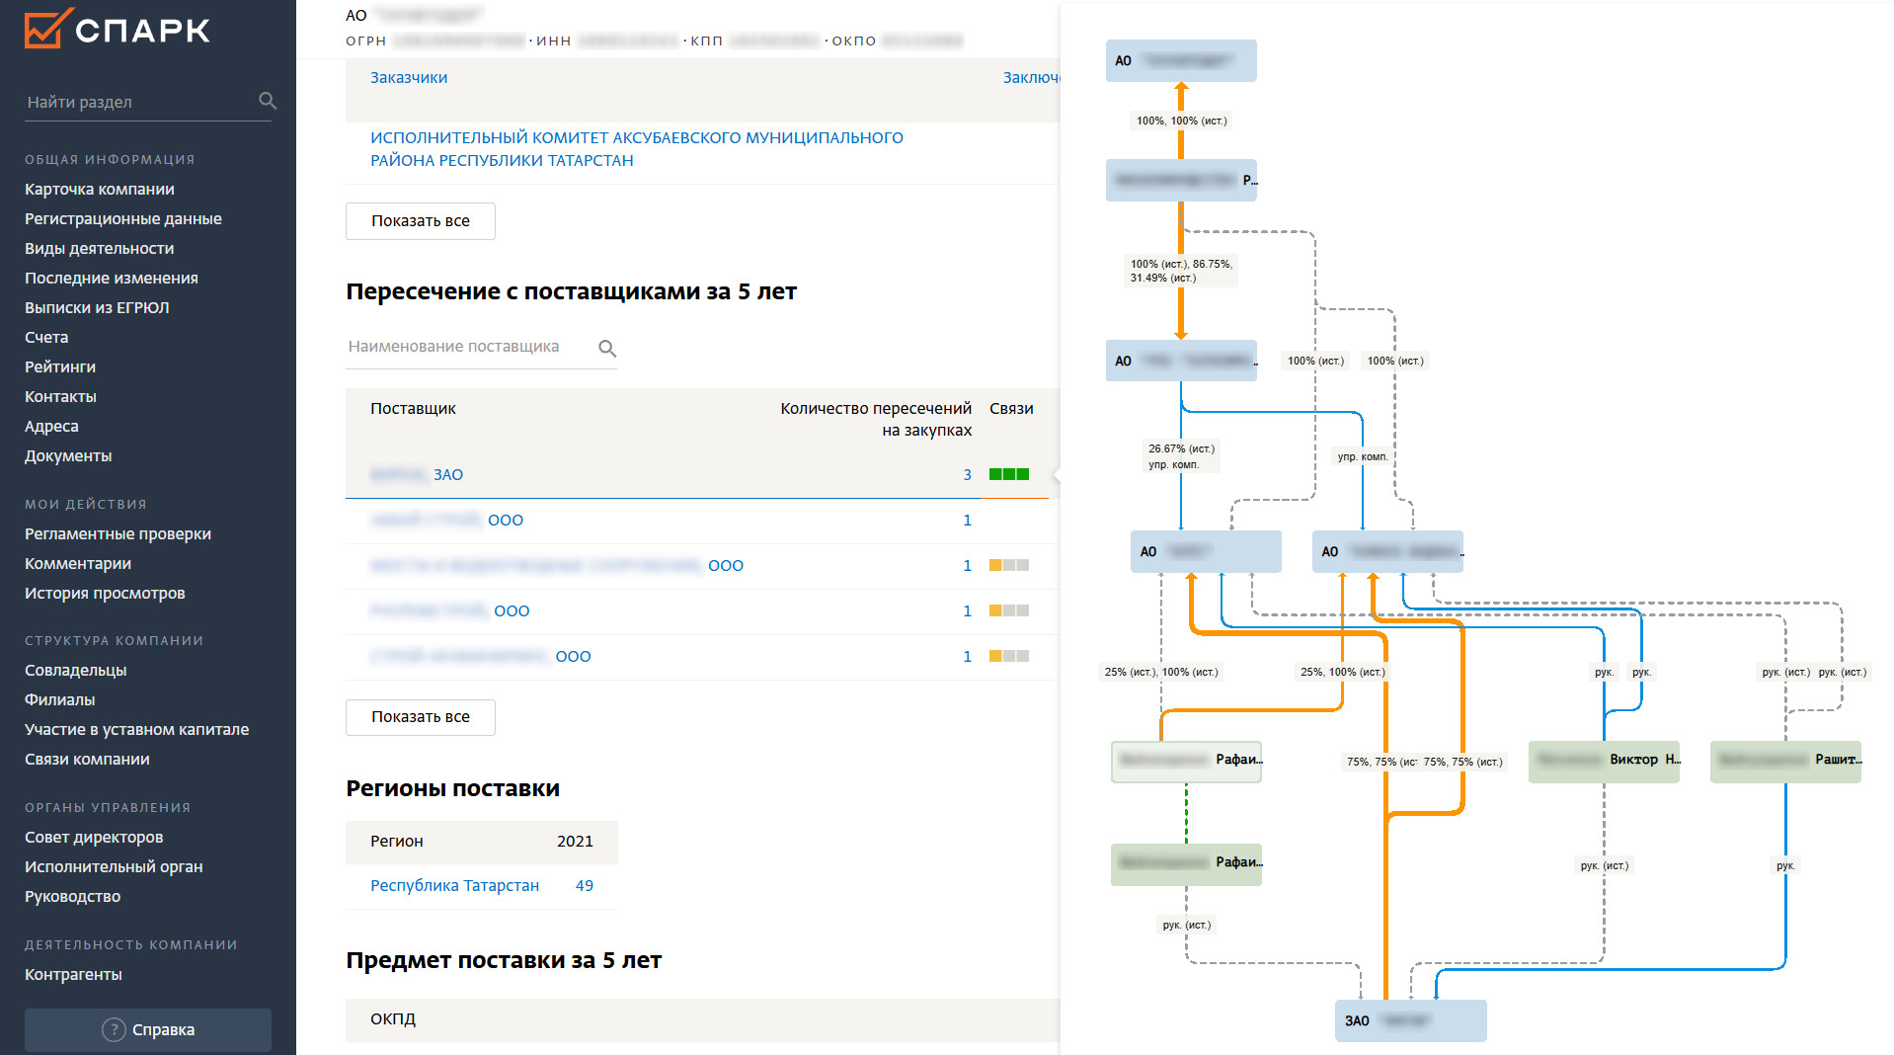Open Совет директоров section

click(94, 837)
